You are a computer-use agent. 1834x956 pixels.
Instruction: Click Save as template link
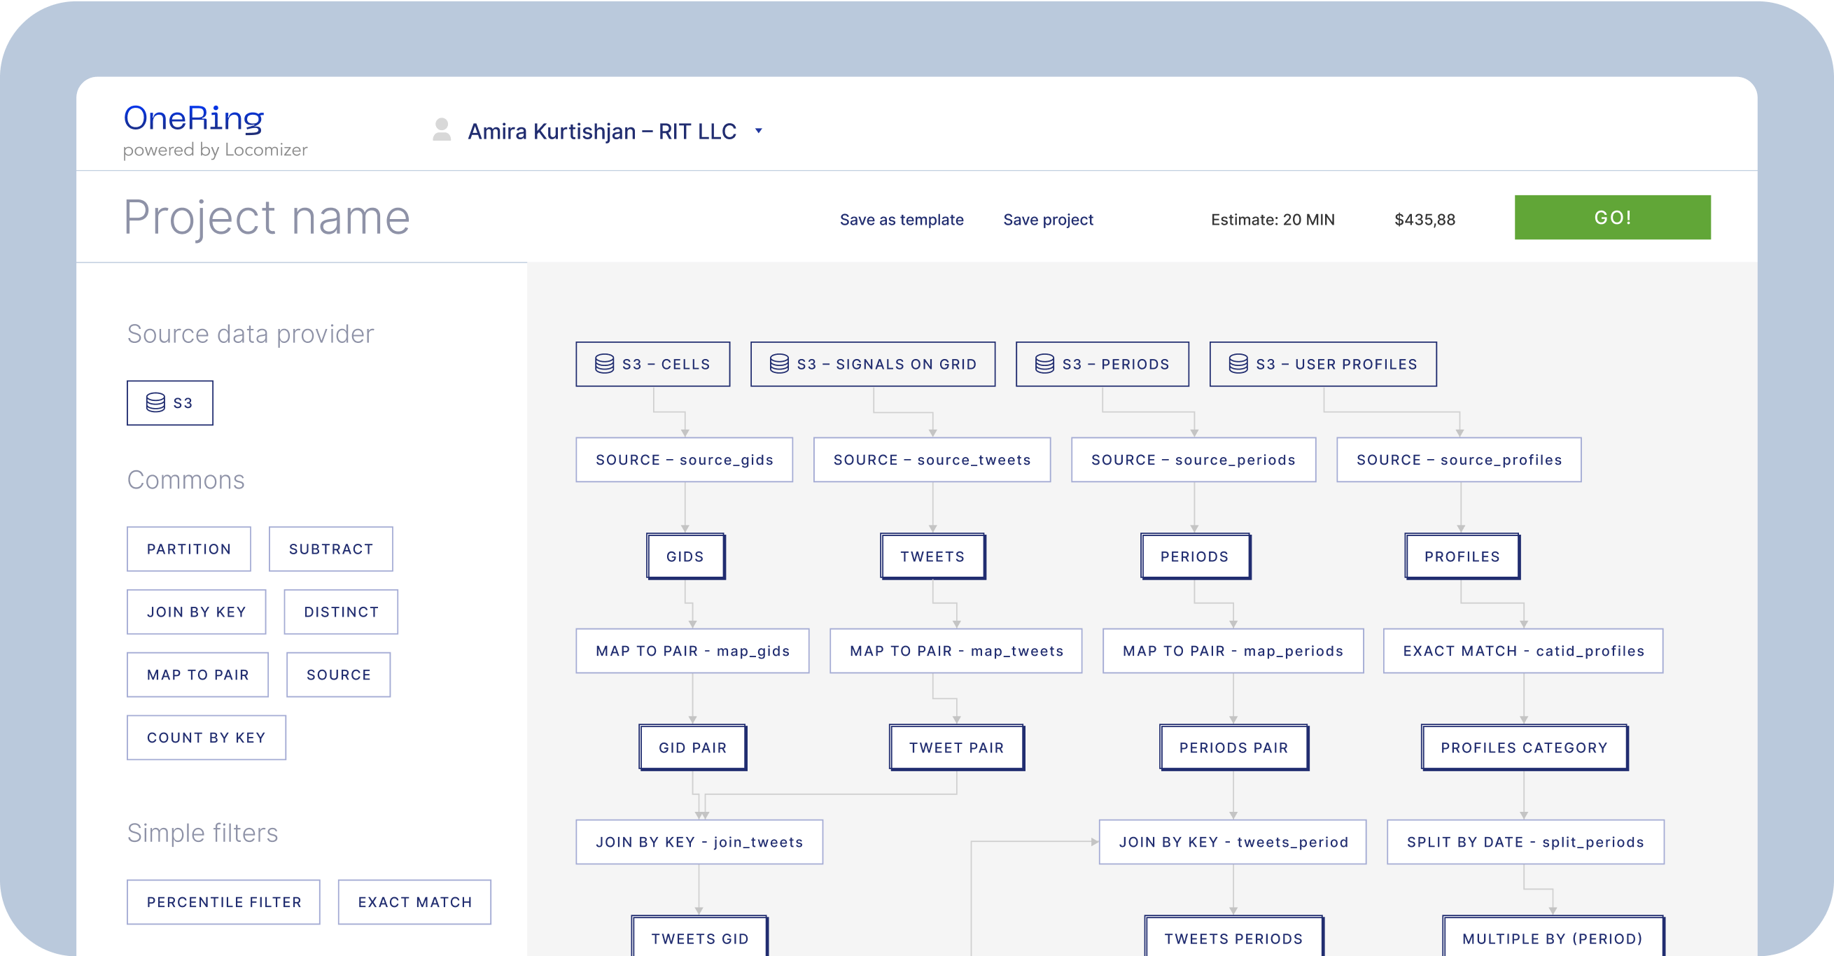[902, 219]
